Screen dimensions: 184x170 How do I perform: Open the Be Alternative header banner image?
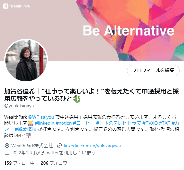(x=92, y=31)
